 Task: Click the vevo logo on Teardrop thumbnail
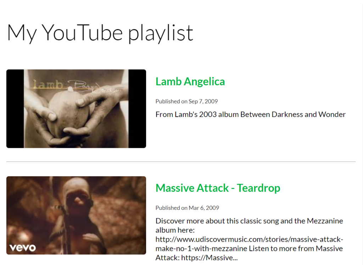(23, 248)
